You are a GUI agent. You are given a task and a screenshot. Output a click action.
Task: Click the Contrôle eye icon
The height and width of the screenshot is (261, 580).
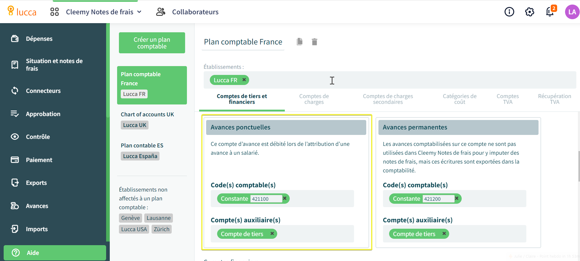pyautogui.click(x=15, y=136)
